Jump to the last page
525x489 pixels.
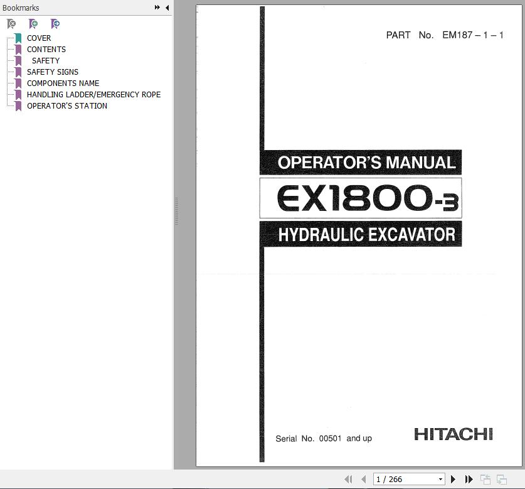469,480
